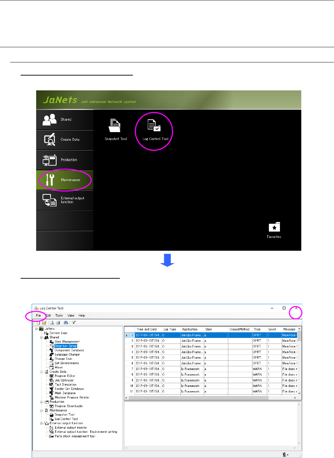This screenshot has width=334, height=458.
Task: Maximize the Log Control Tool window
Action: tap(284, 308)
